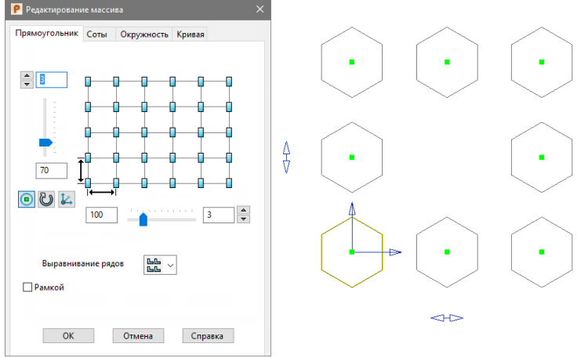Image resolution: width=588 pixels, height=358 pixels.
Task: Click the middle-left hexagon's green center point
Action: point(352,157)
